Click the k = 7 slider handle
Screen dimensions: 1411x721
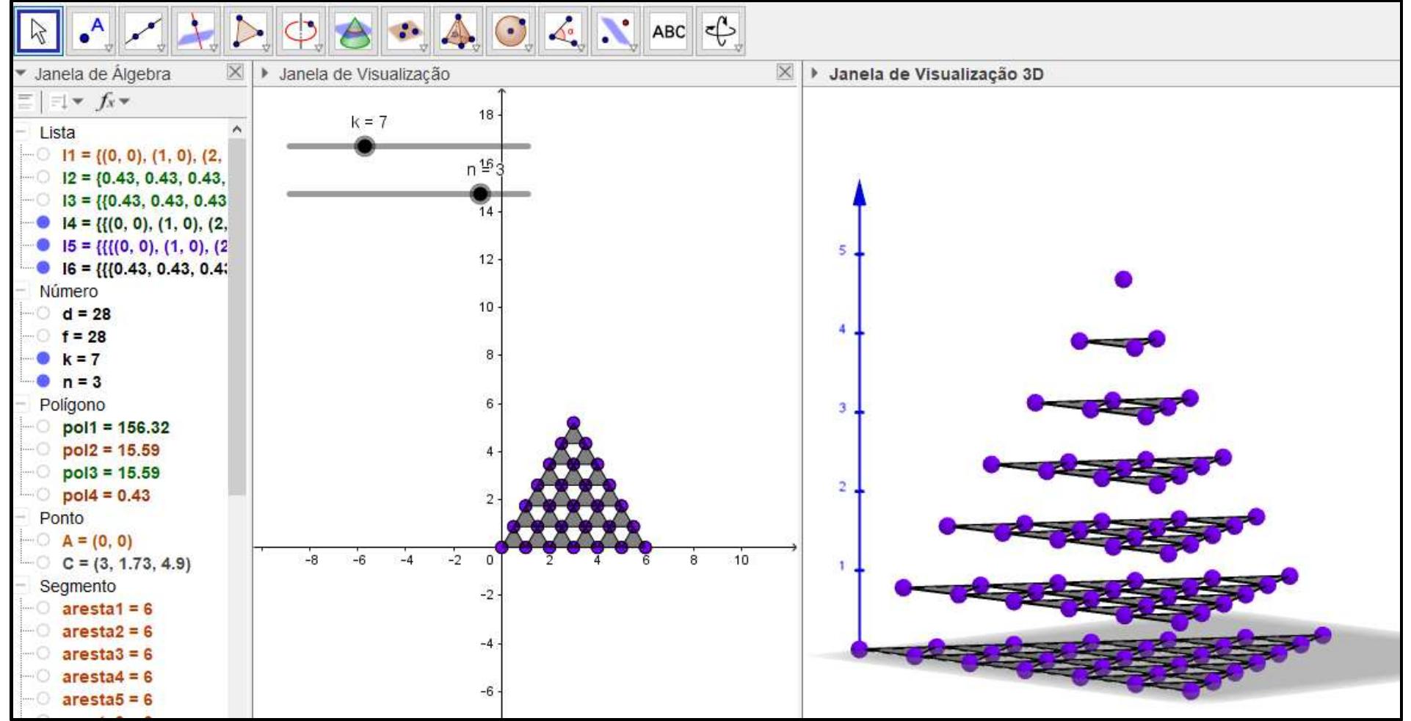(364, 146)
